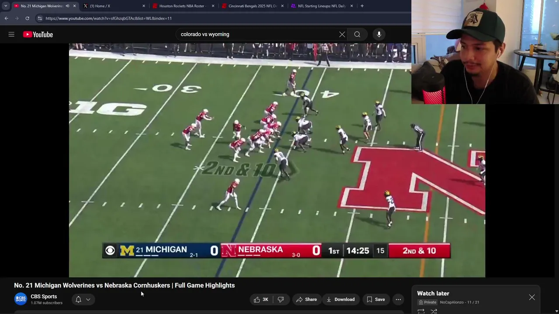The width and height of the screenshot is (559, 314).
Task: Open CBS Sports channel name link
Action: (44, 297)
